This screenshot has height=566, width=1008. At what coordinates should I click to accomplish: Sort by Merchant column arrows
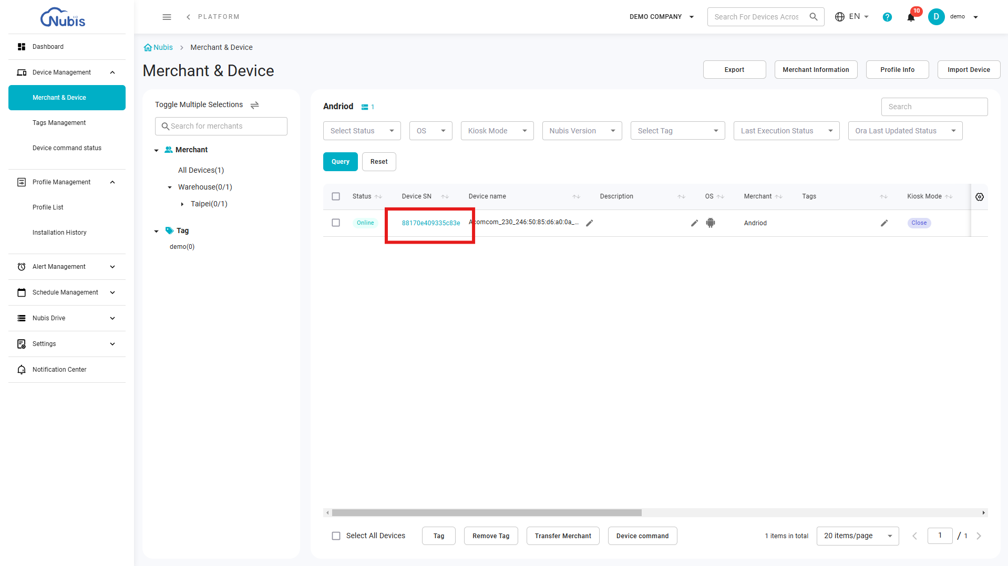coord(779,197)
